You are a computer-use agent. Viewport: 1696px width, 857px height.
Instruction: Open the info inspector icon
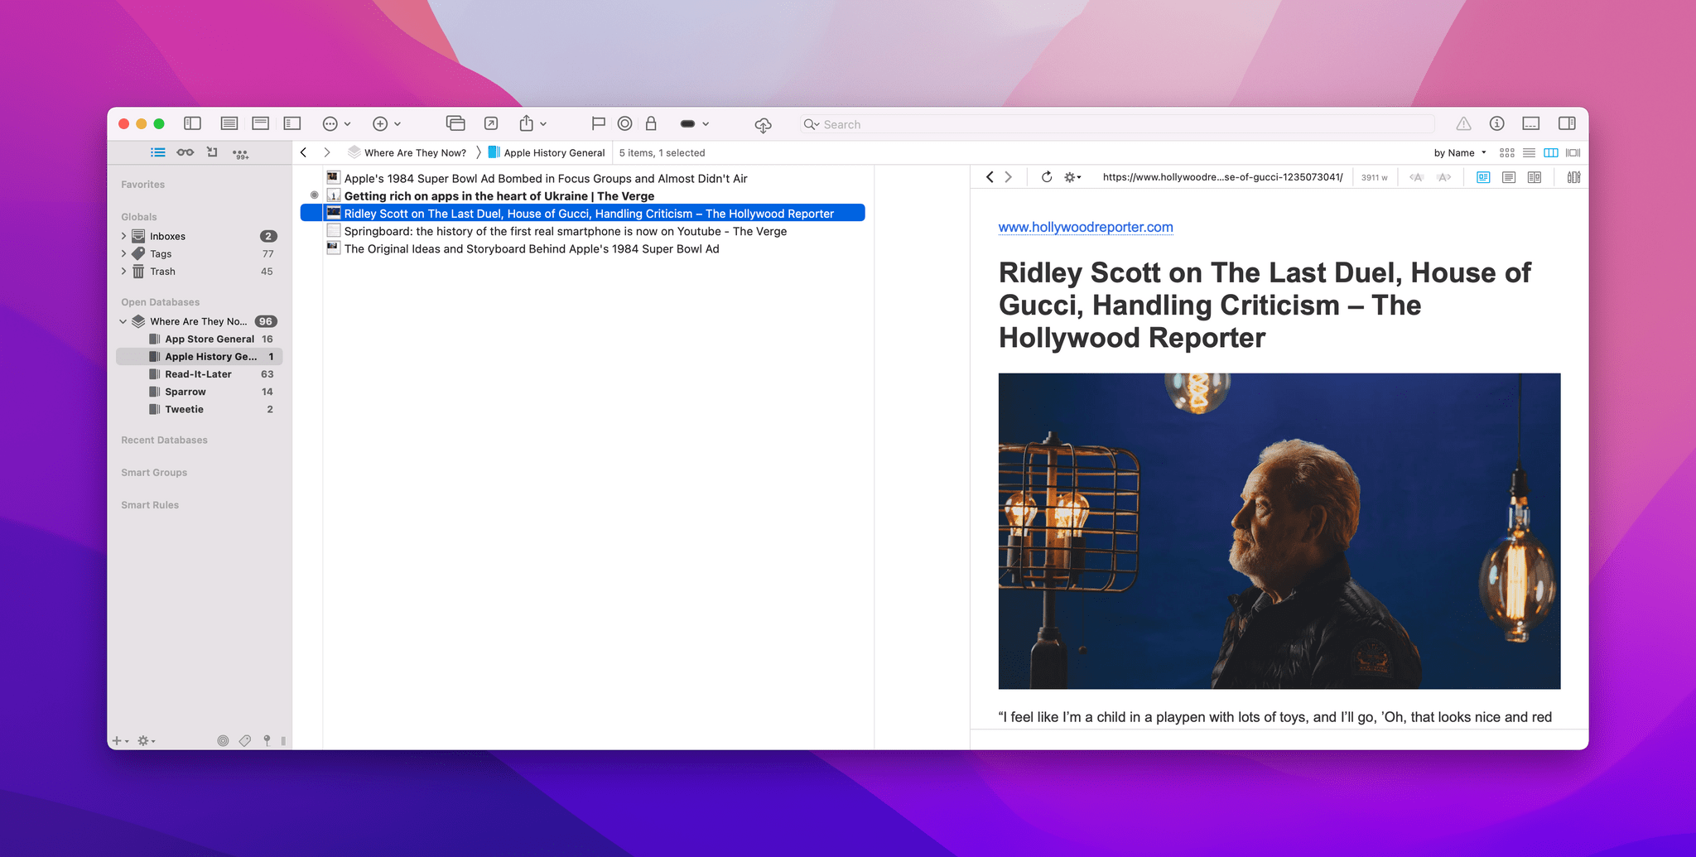tap(1496, 123)
